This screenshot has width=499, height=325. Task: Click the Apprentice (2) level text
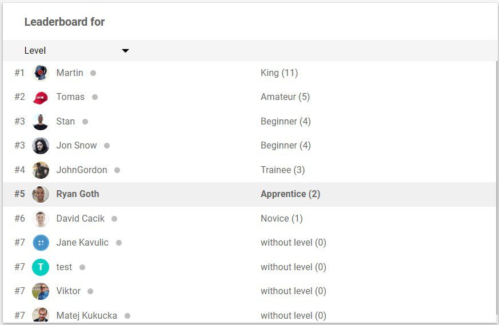coord(290,194)
